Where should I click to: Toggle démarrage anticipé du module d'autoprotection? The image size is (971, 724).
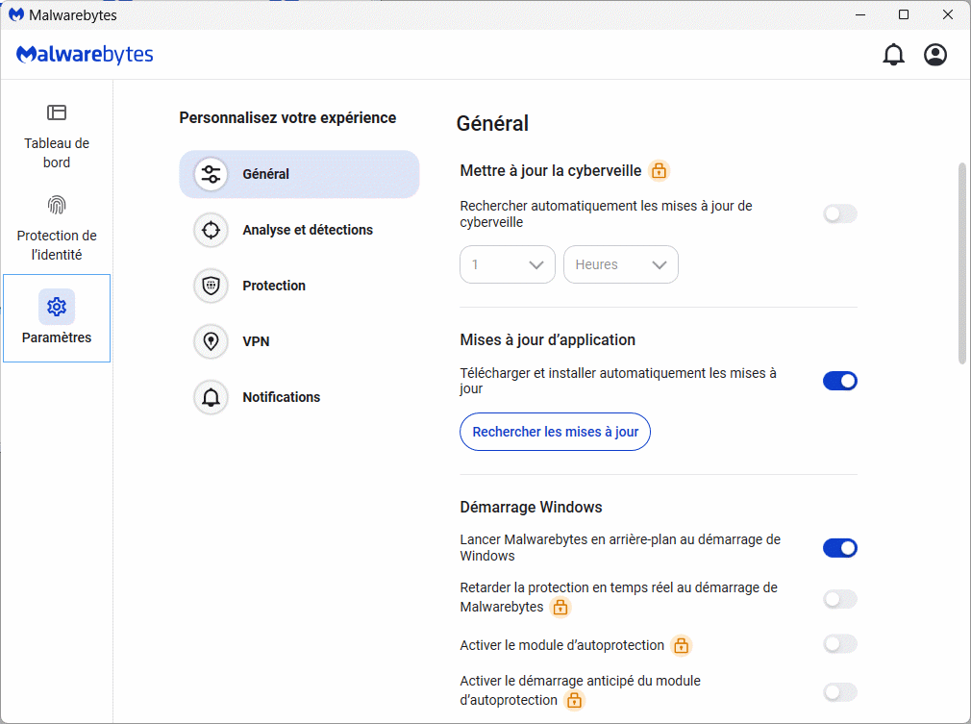[x=839, y=692]
